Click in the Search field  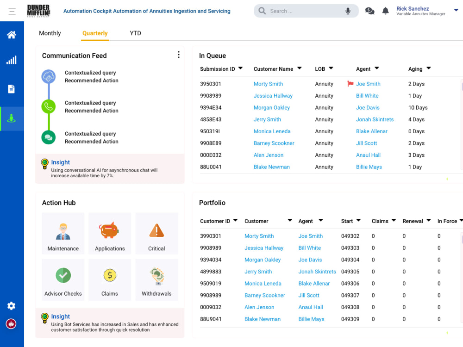306,11
